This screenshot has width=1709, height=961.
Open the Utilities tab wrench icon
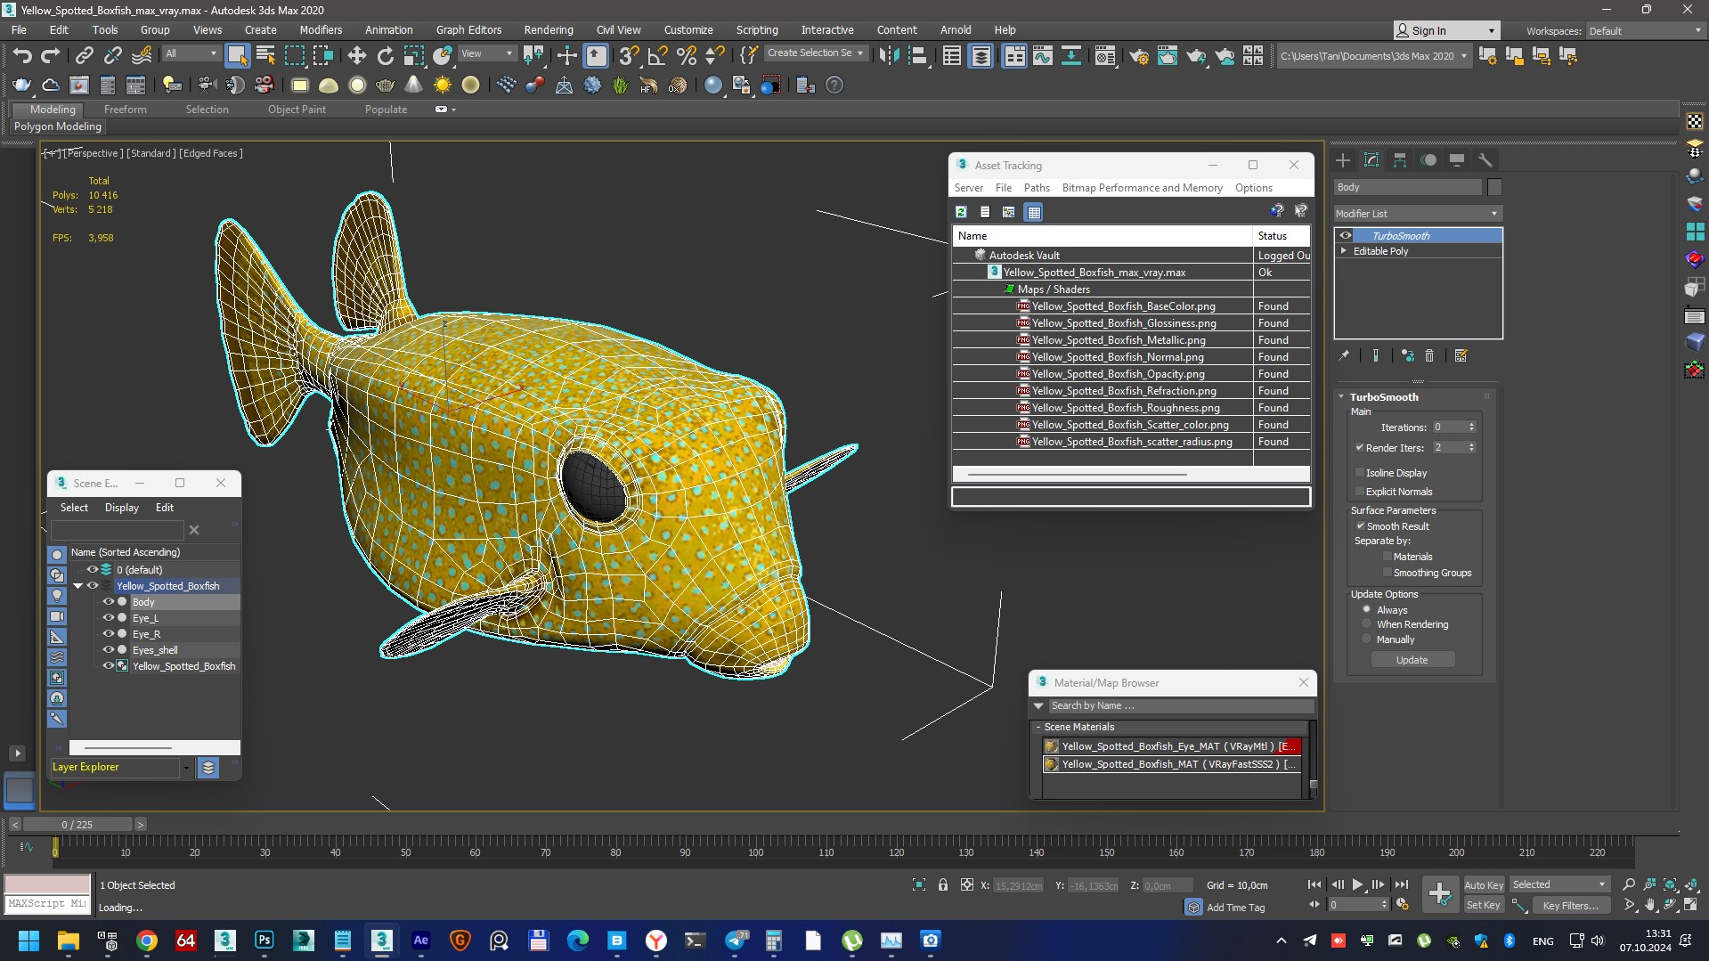[1485, 160]
